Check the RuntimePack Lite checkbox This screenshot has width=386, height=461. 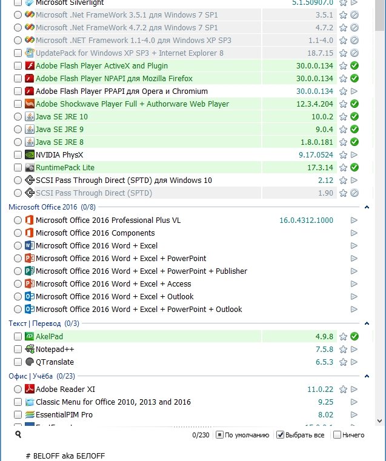pos(18,168)
